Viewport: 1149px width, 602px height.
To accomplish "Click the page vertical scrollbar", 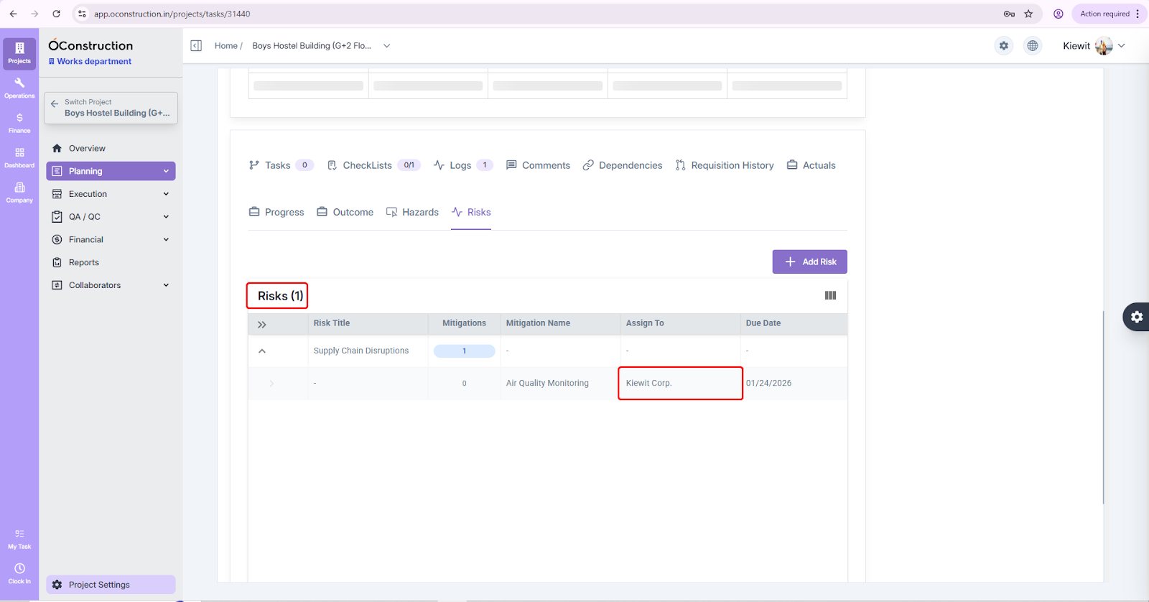I will 1103,407.
